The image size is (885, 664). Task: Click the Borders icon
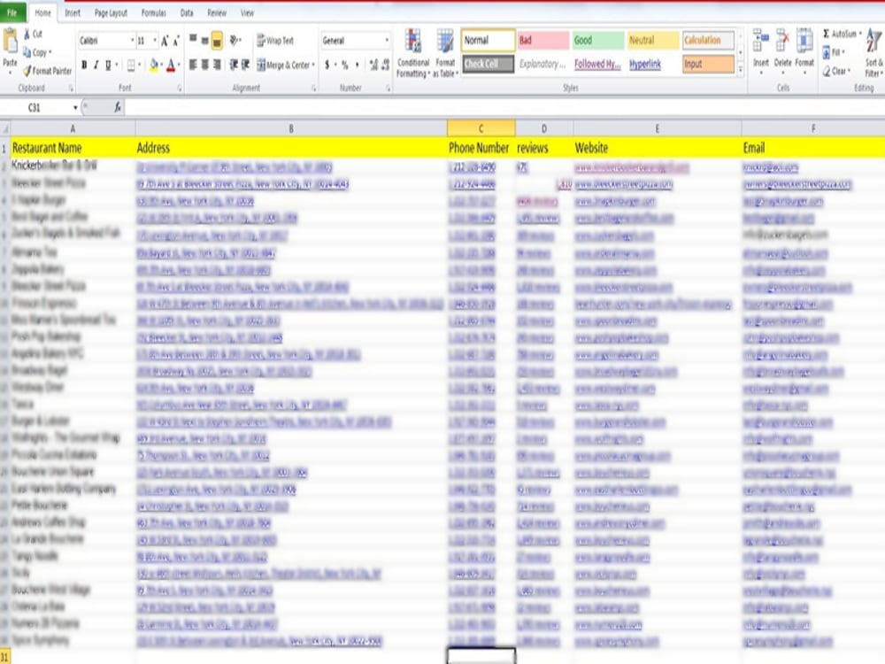coord(131,66)
